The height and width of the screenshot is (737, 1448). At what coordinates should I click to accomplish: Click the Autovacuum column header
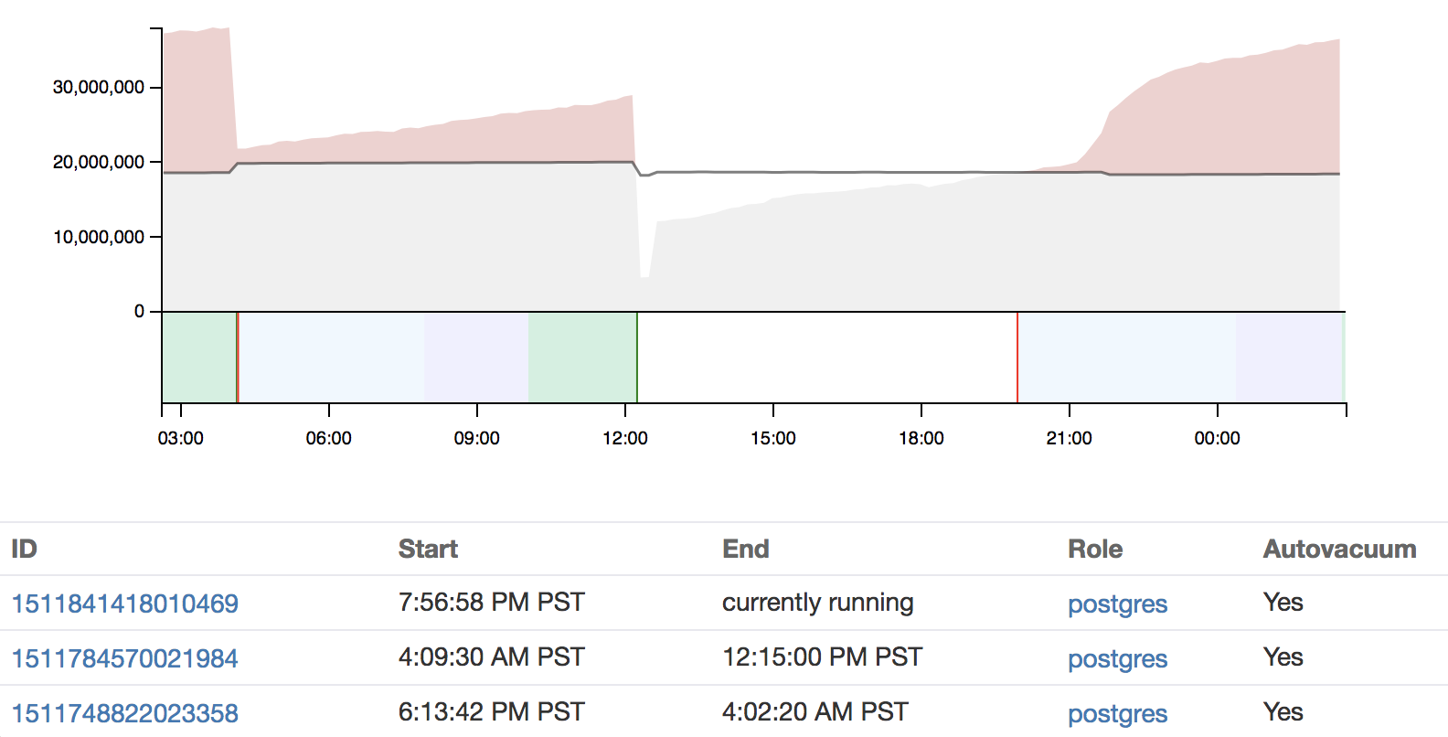(1339, 549)
